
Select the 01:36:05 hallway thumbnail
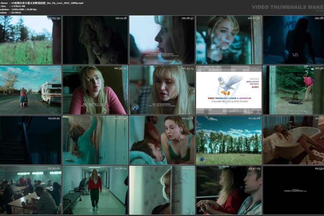coord(95,190)
